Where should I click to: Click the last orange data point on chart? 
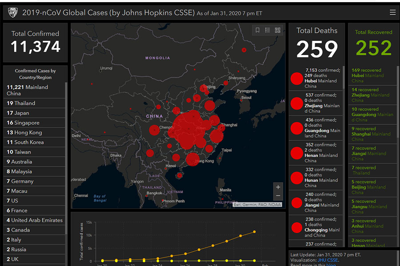click(254, 232)
